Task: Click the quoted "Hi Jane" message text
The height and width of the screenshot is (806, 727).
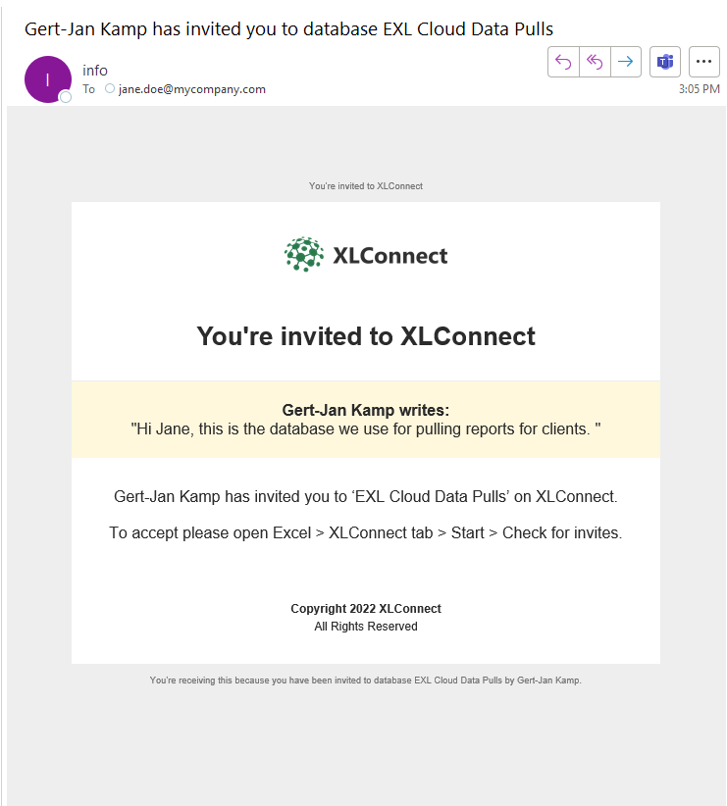Action: [x=366, y=428]
